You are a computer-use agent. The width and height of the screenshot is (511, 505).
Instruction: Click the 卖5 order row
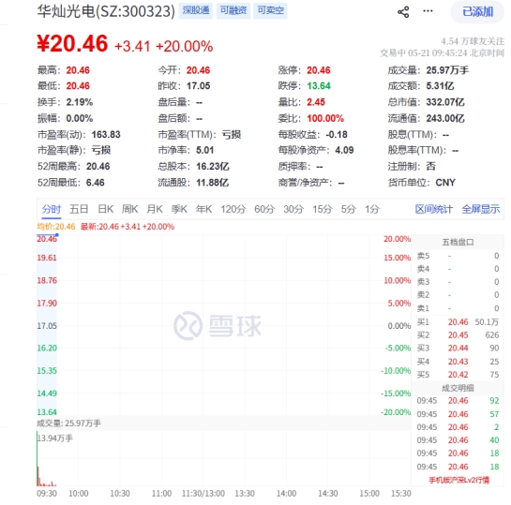(458, 256)
